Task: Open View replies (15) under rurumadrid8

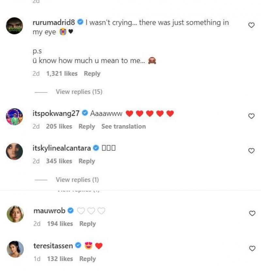Action: (x=78, y=92)
